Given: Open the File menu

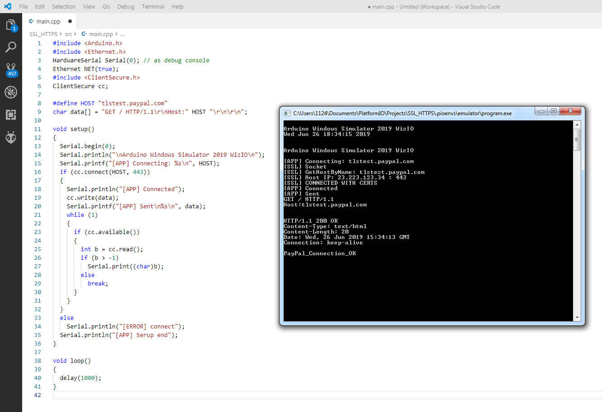Looking at the screenshot, I should [24, 6].
